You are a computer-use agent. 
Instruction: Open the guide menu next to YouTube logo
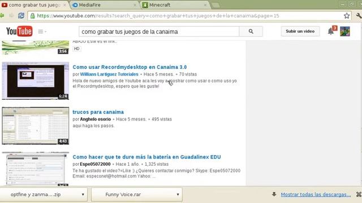point(42,32)
